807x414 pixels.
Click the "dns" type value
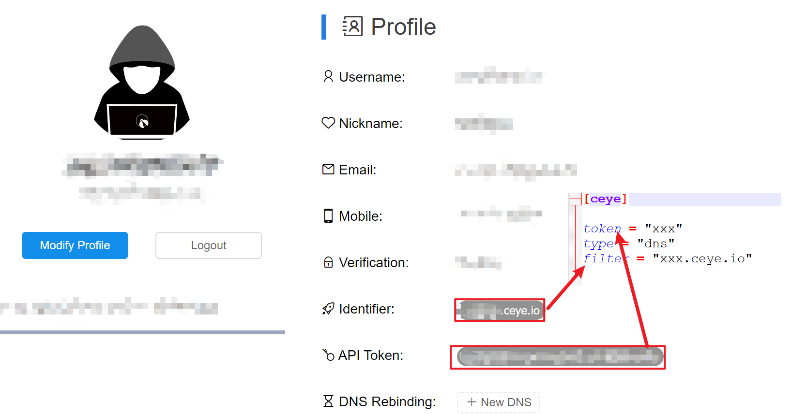coord(656,243)
